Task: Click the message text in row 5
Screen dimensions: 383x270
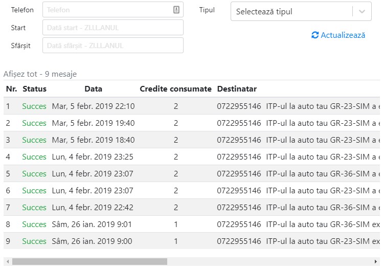Action: point(322,174)
